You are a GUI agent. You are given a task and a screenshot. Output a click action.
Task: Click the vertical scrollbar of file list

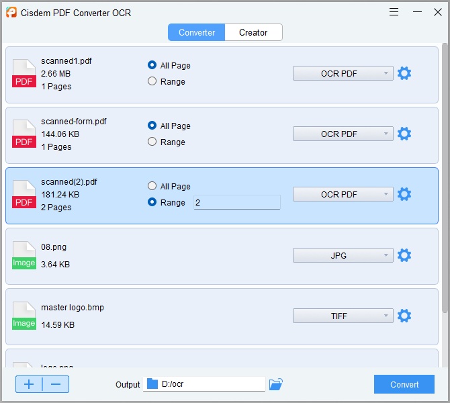[445, 178]
